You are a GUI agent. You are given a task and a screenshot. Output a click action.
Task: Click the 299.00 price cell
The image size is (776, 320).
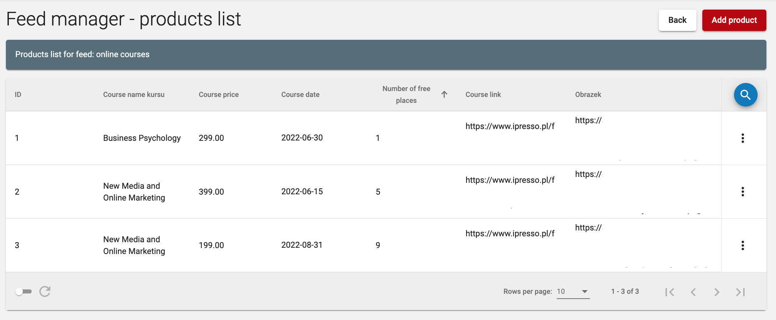211,138
